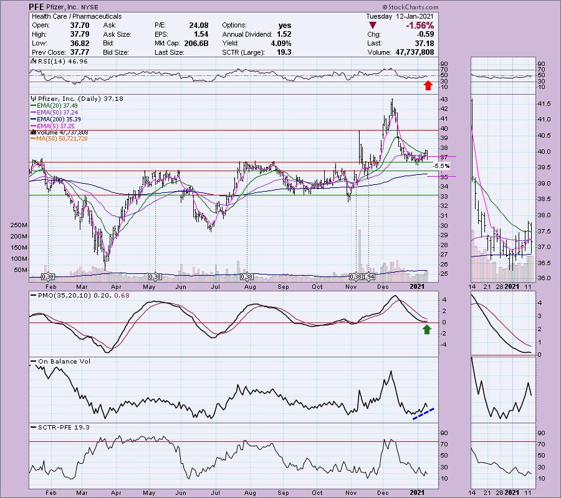Image resolution: width=561 pixels, height=498 pixels.
Task: Click the Mkt Cap value 206.6B
Action: coord(196,43)
